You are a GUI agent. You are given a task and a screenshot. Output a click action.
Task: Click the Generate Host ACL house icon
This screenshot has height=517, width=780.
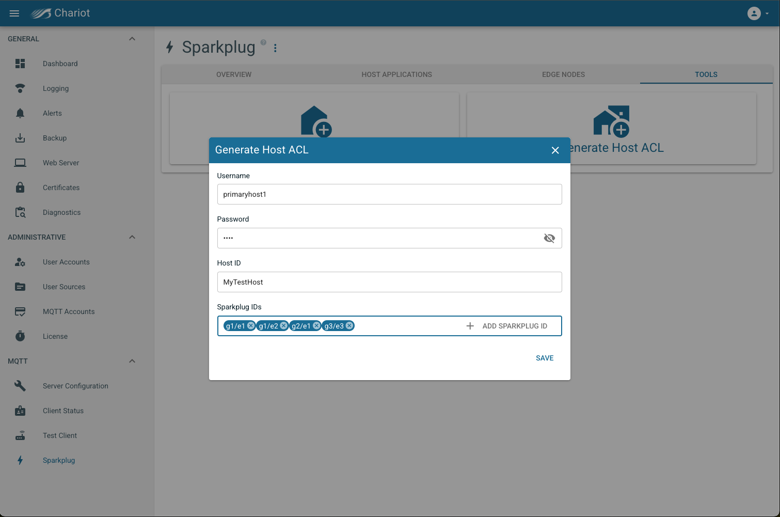[x=612, y=121]
